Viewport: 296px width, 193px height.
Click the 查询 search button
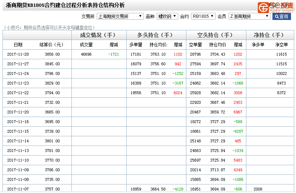[281, 16]
